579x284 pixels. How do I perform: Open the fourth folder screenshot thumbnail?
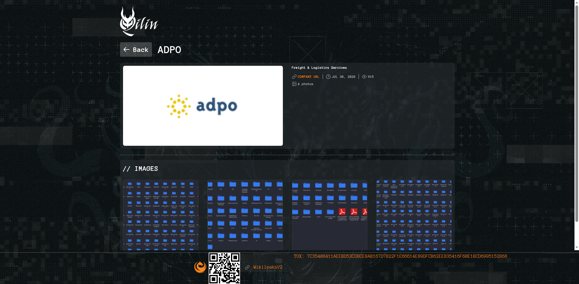414,215
